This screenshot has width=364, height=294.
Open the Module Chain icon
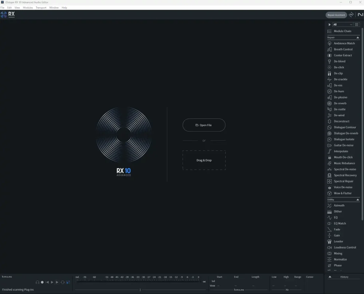329,31
